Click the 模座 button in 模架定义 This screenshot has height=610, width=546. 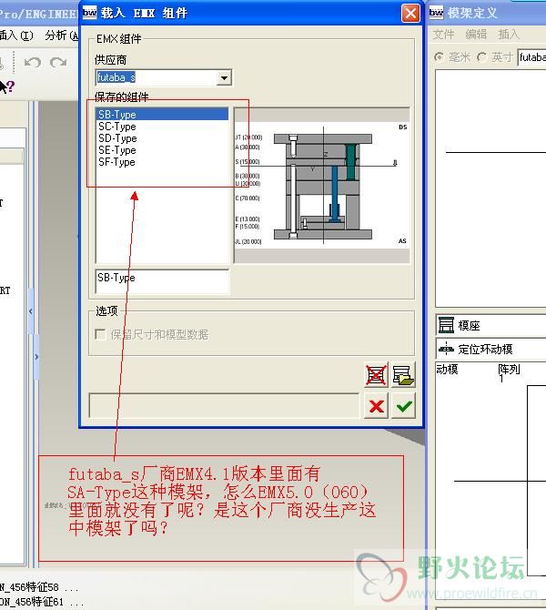[x=490, y=325]
